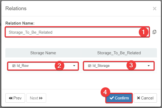Click the red badge numbered 1
The width and height of the screenshot is (162, 108).
(143, 32)
